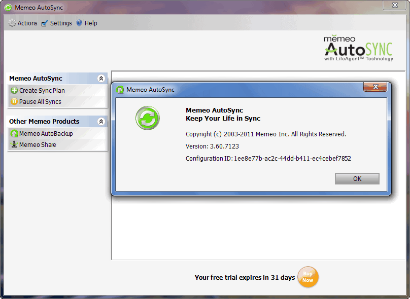This screenshot has width=410, height=299.
Task: Click the checkmark icon beside Settings
Action: point(44,23)
